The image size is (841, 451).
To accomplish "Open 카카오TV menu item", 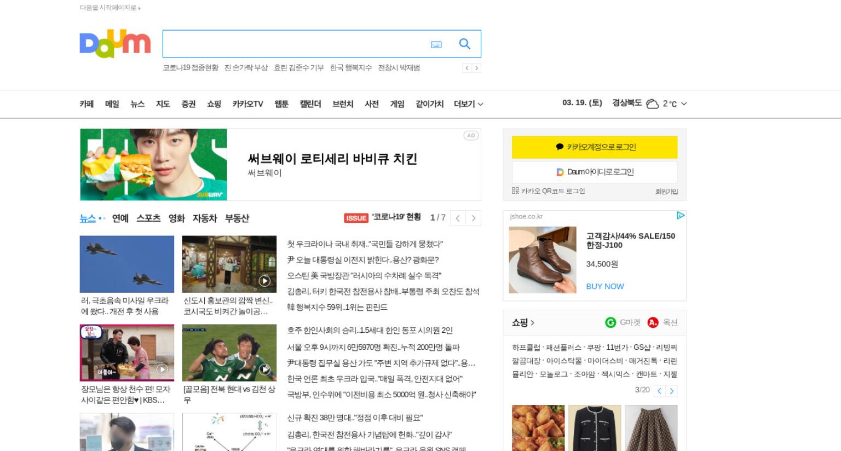I will [x=247, y=104].
